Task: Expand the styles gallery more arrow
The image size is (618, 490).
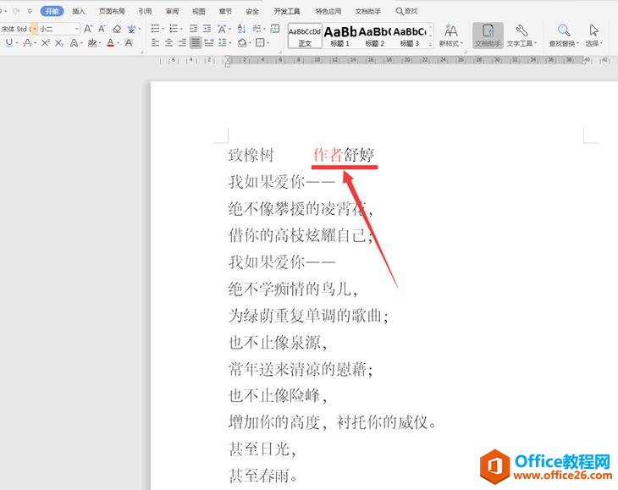Action: pyautogui.click(x=430, y=44)
